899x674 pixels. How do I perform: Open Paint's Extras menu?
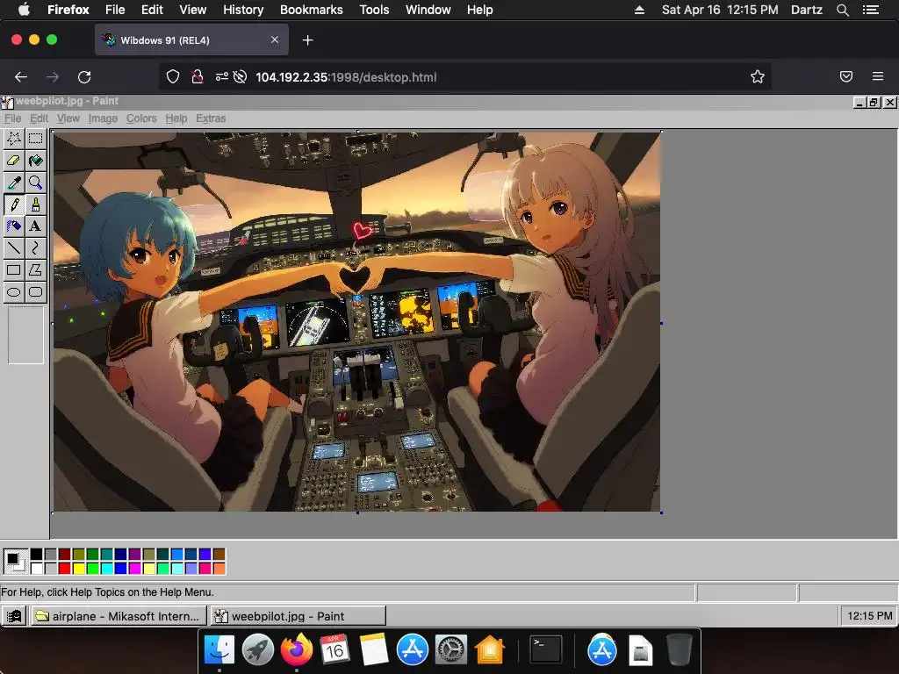click(211, 118)
